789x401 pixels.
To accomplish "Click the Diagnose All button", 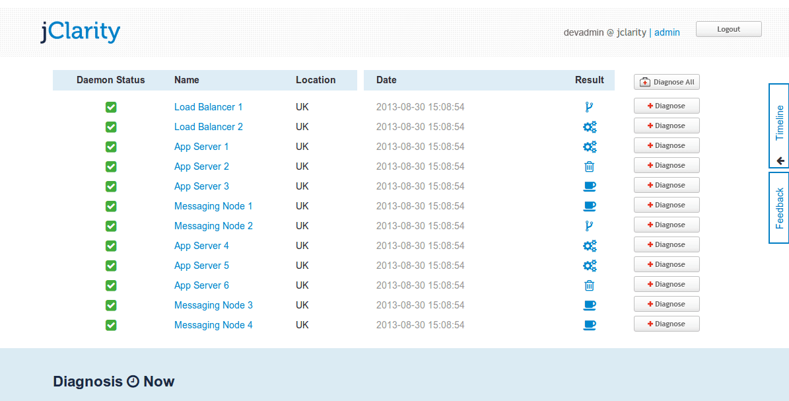I will click(667, 82).
